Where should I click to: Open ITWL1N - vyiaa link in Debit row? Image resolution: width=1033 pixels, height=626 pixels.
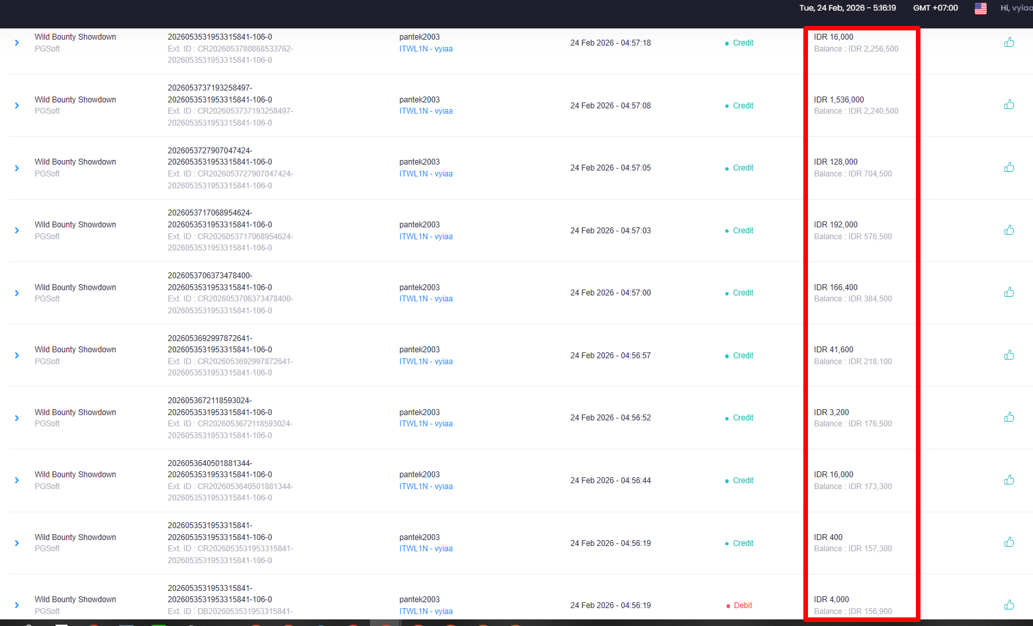point(426,611)
